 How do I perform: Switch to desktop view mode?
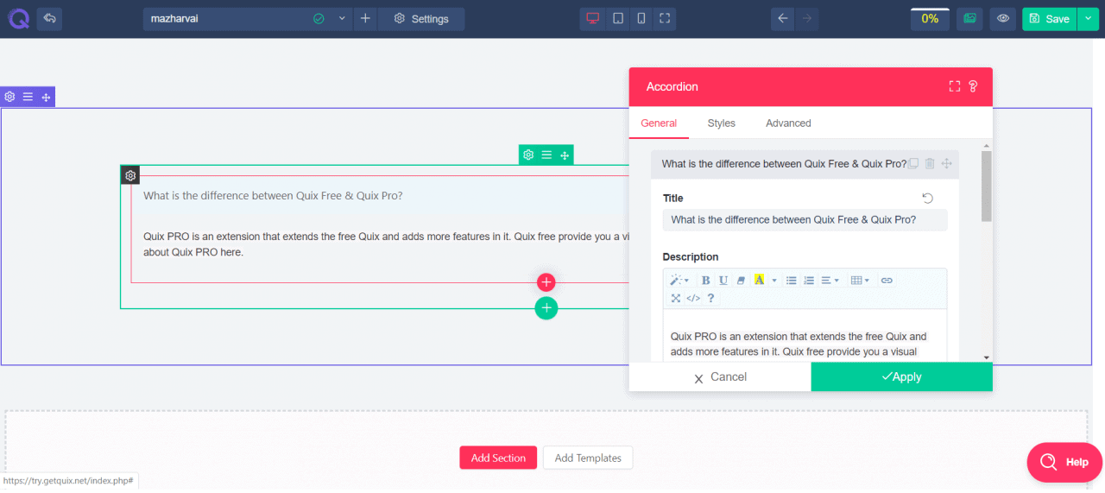pyautogui.click(x=592, y=18)
